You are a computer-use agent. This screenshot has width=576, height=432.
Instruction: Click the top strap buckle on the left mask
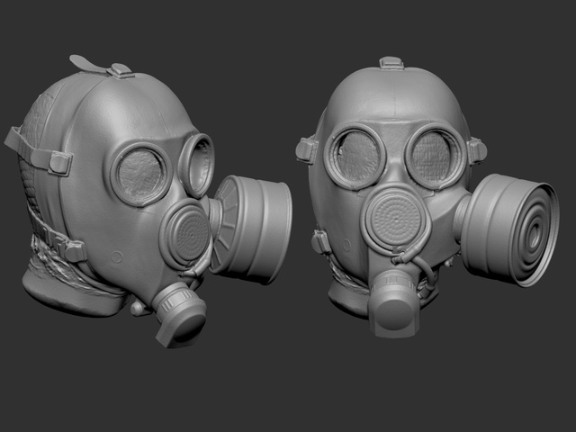coord(120,71)
